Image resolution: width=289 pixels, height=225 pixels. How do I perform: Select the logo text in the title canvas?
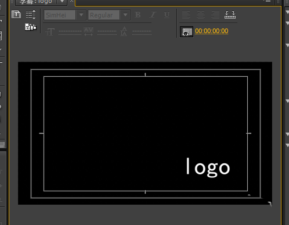click(208, 167)
